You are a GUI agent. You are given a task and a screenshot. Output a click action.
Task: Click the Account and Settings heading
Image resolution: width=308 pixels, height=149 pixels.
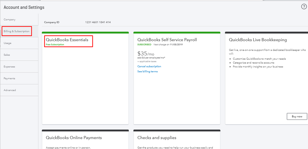[x=24, y=7]
